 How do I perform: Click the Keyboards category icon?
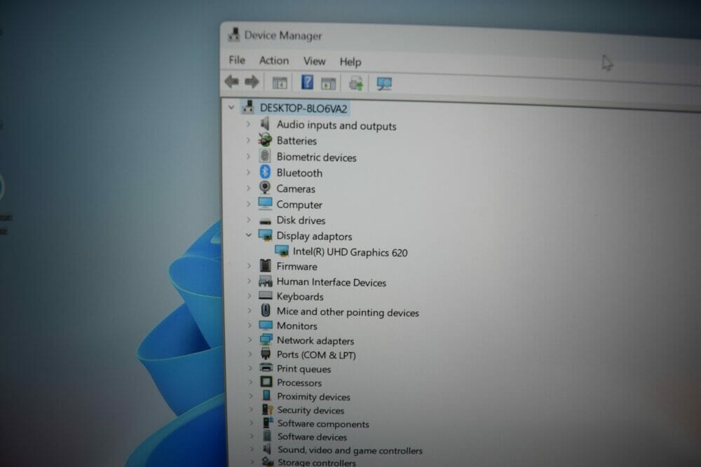[x=266, y=295]
